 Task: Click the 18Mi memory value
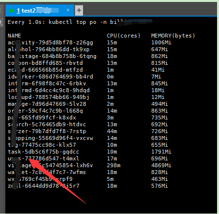[158, 90]
